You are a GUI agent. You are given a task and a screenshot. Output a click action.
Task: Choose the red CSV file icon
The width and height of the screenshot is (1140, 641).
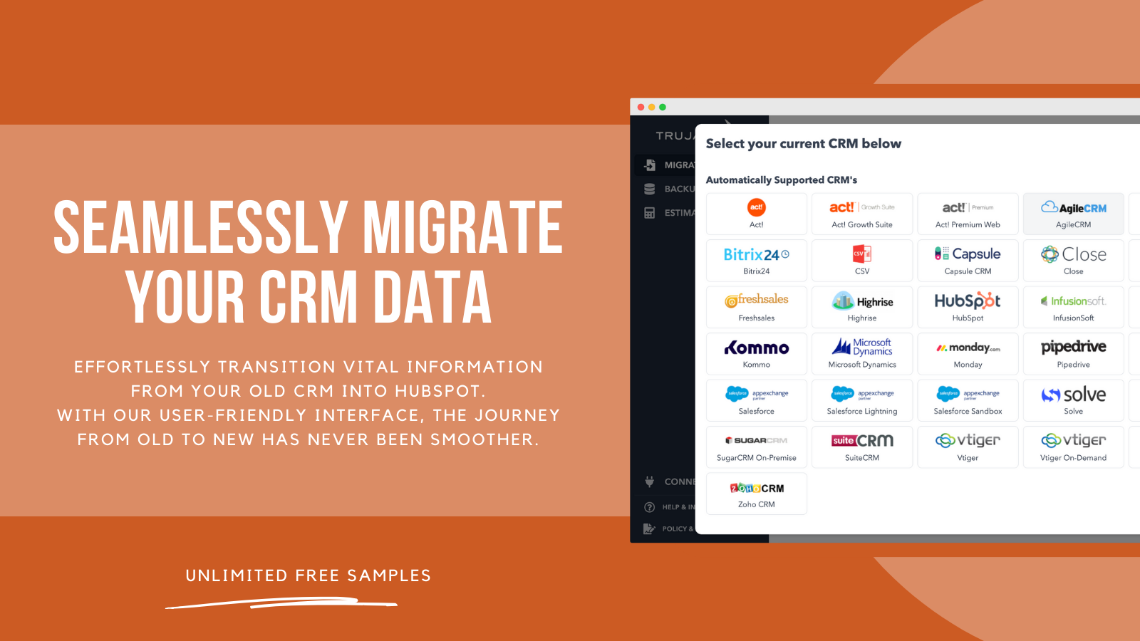[x=861, y=254]
